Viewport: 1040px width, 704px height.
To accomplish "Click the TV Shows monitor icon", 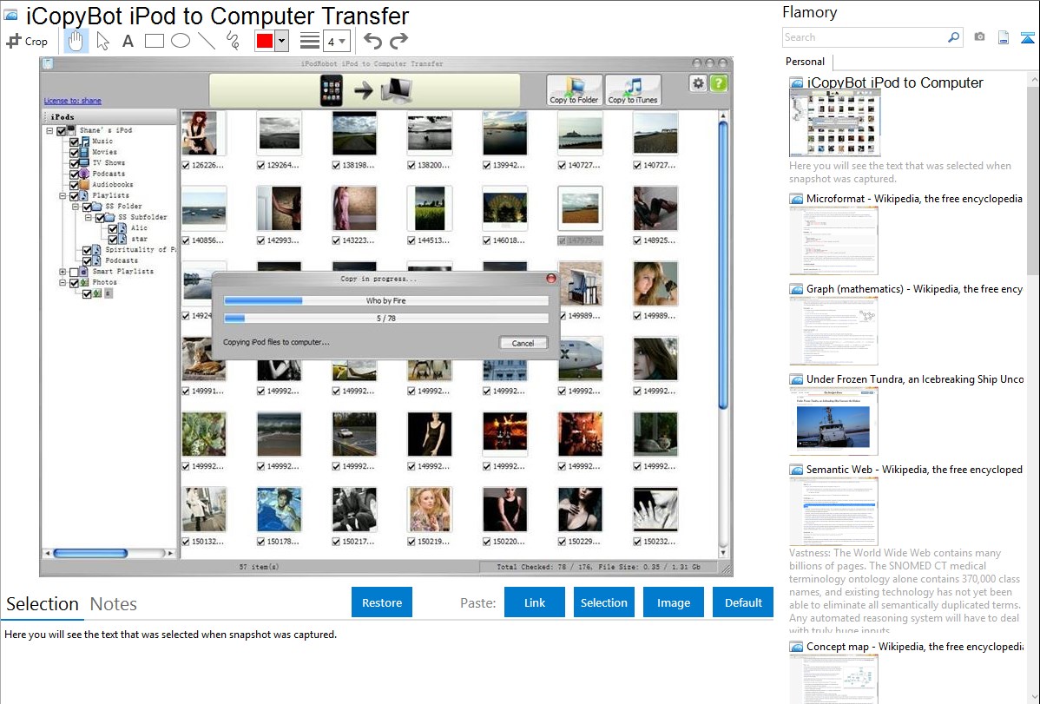I will (85, 162).
